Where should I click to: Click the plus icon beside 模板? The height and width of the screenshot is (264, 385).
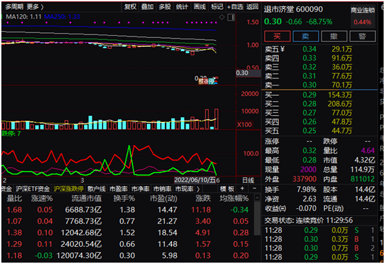pos(242,188)
